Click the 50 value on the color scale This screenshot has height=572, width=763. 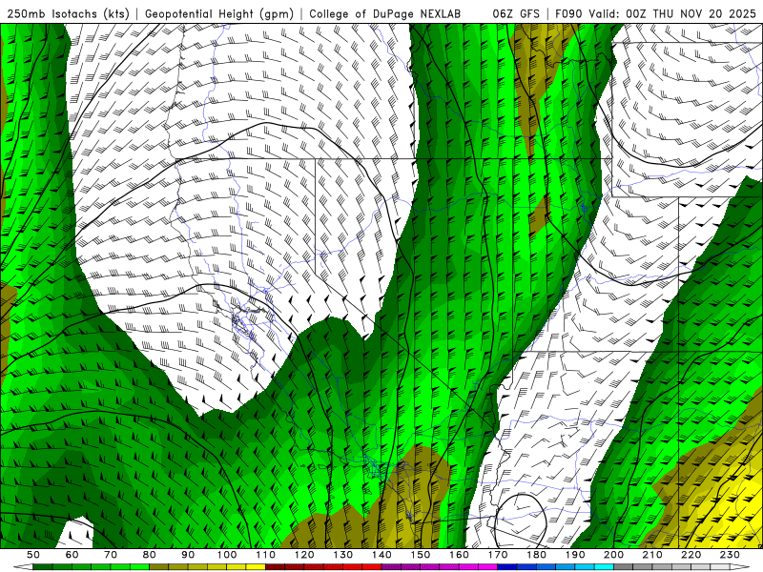tap(33, 555)
